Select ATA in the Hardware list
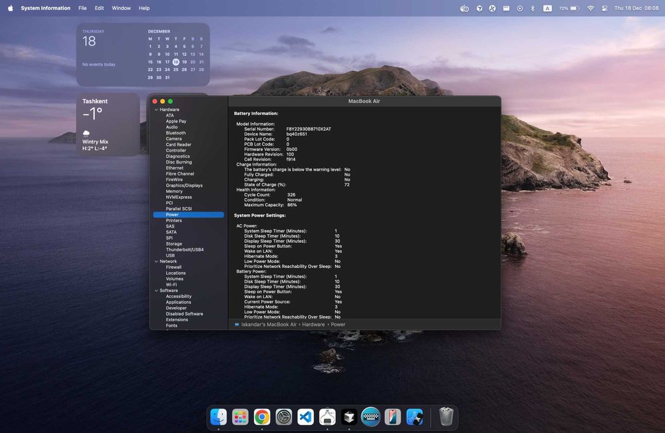This screenshot has width=665, height=433. 170,115
